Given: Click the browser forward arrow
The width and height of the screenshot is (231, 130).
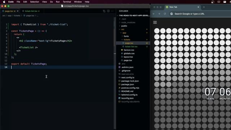Looking at the screenshot, I should pos(159,14).
